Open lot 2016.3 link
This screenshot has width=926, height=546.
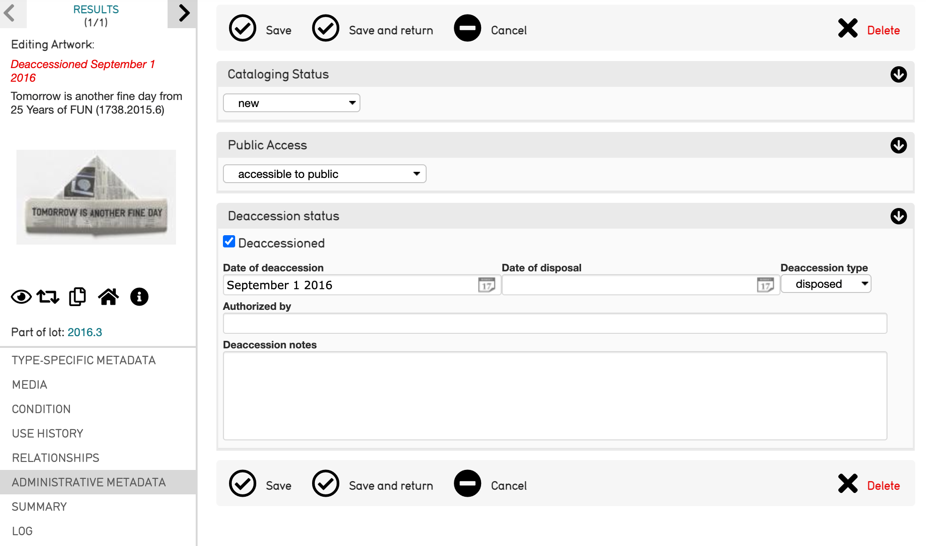point(84,332)
